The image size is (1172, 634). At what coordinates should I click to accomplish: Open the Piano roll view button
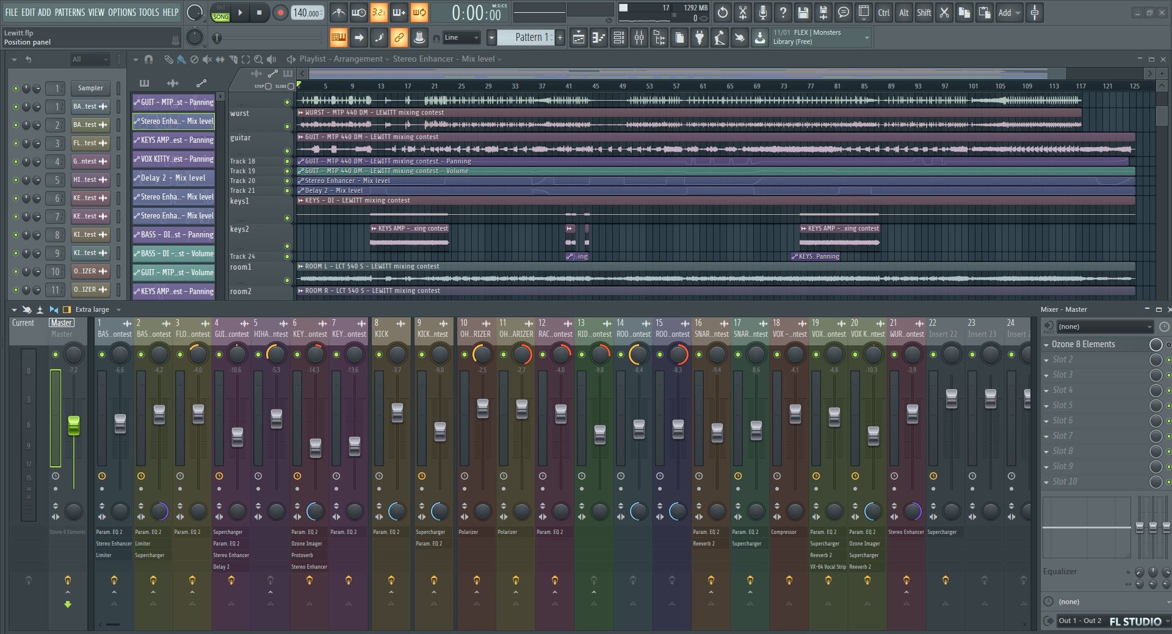pyautogui.click(x=599, y=38)
